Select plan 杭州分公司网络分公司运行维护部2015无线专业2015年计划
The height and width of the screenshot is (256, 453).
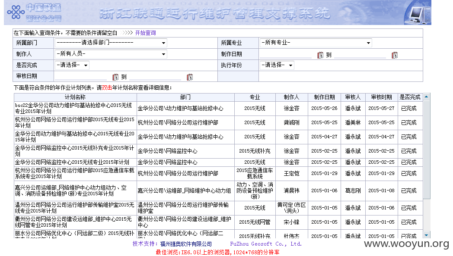75,123
